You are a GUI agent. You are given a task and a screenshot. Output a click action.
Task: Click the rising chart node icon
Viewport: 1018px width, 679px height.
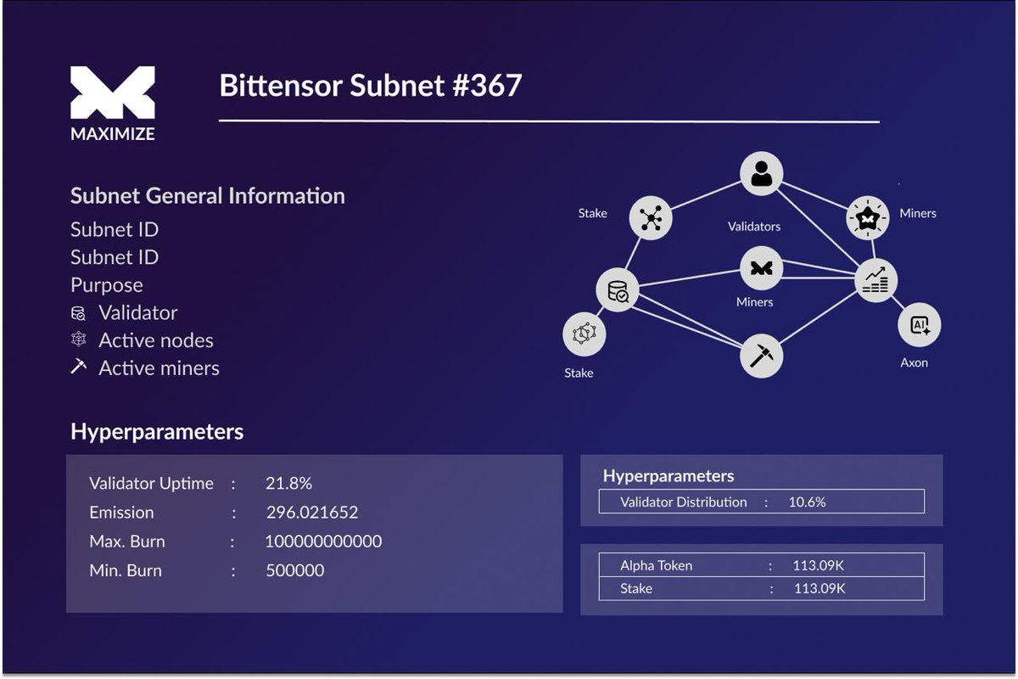coord(875,280)
